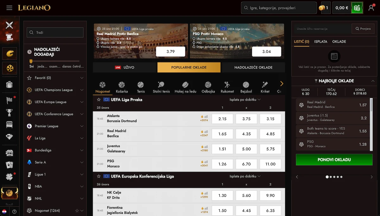Click the PONOVI OKLADU button

point(334,160)
